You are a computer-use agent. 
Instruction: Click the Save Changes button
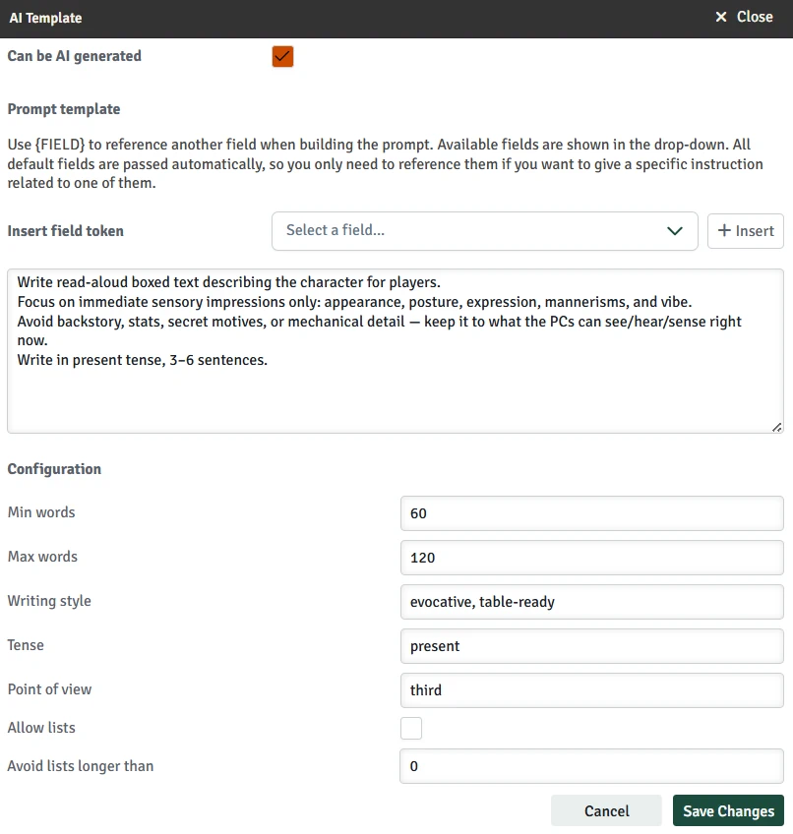[x=728, y=810]
